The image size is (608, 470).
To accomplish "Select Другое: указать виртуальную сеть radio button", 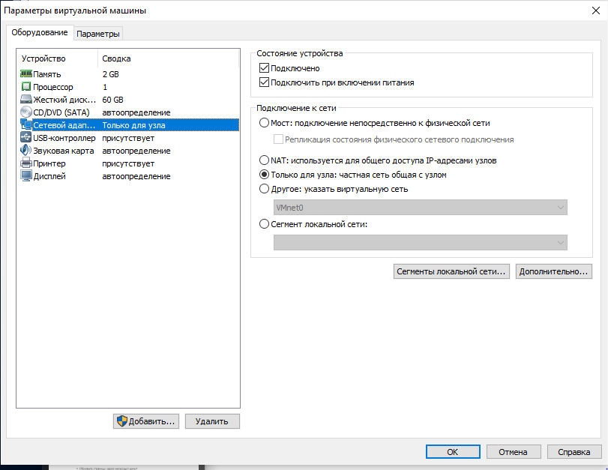I will coord(264,189).
